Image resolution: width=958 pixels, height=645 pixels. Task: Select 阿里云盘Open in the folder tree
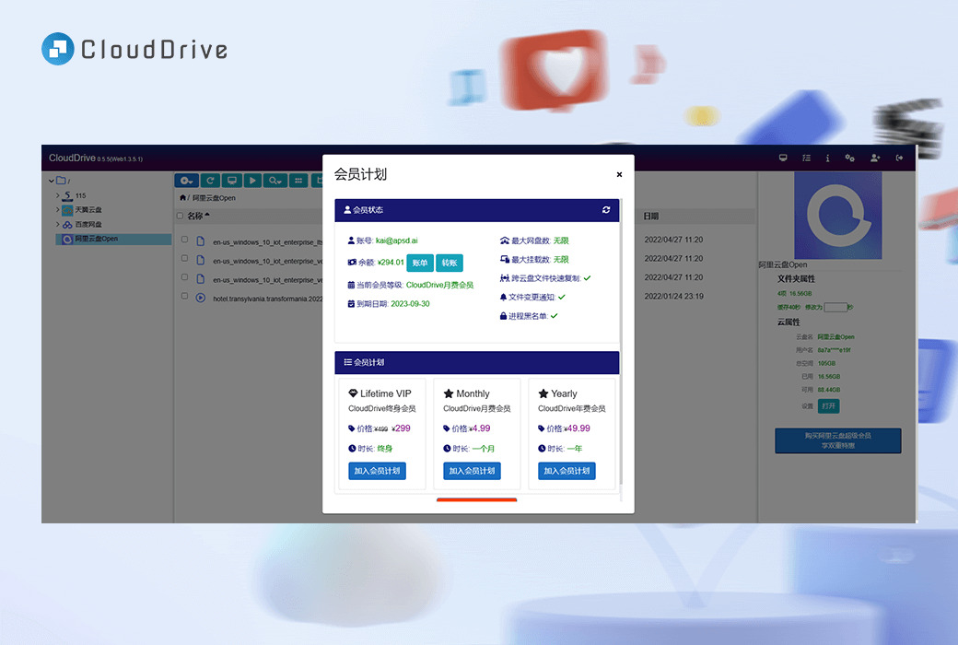(x=96, y=239)
